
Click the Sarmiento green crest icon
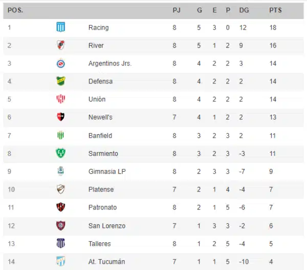[61, 153]
